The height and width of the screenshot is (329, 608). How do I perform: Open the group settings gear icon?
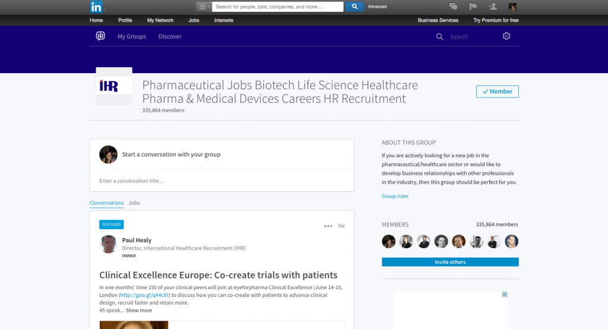pyautogui.click(x=506, y=36)
